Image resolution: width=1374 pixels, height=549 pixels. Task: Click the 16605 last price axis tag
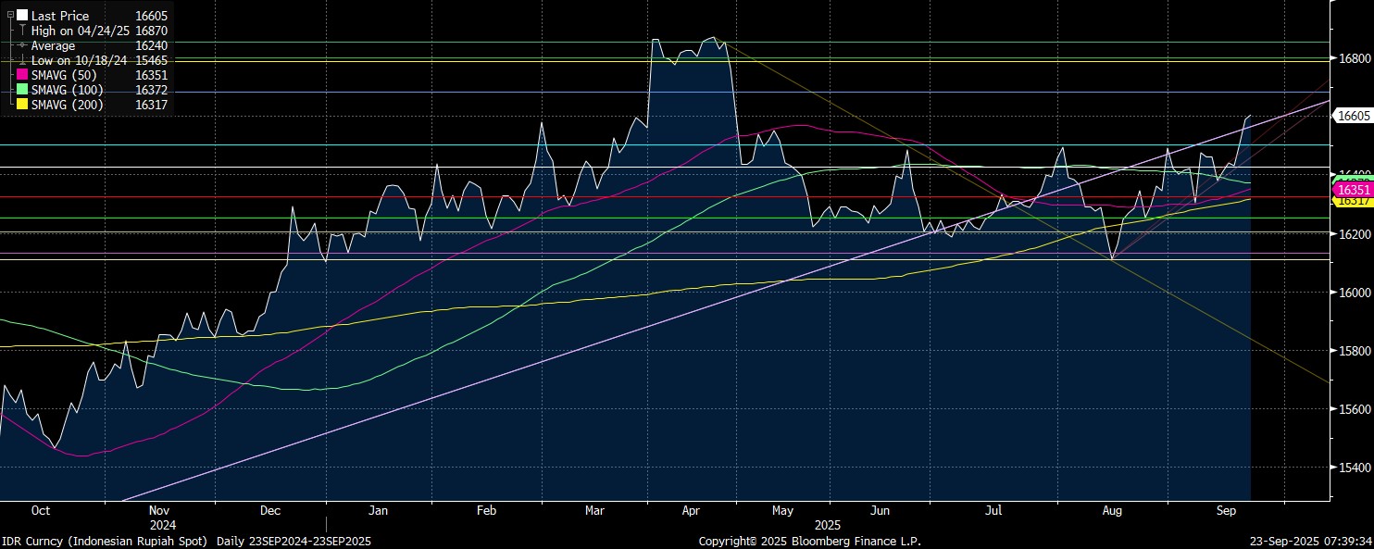tap(1351, 116)
